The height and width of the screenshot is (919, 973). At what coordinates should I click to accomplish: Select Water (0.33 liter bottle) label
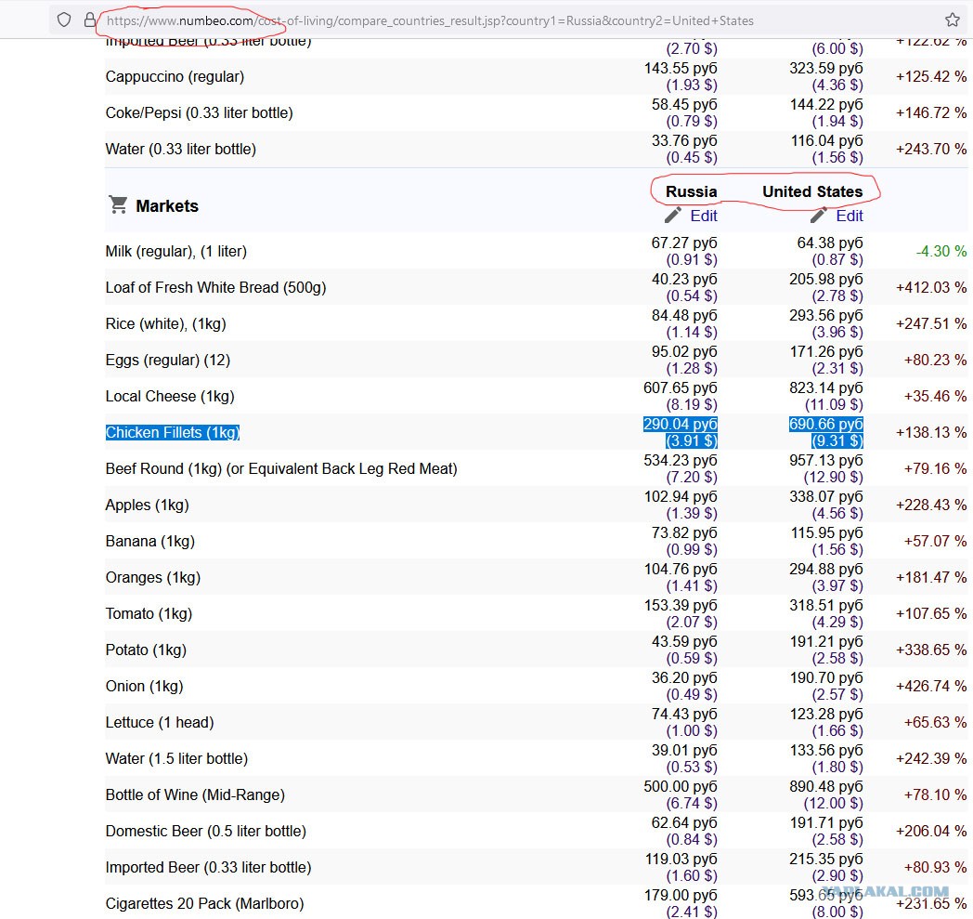180,149
